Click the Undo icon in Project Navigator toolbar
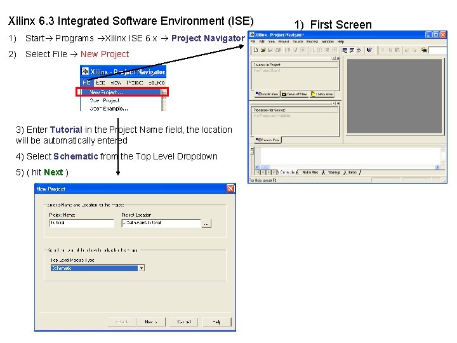The width and height of the screenshot is (457, 343). point(407,50)
